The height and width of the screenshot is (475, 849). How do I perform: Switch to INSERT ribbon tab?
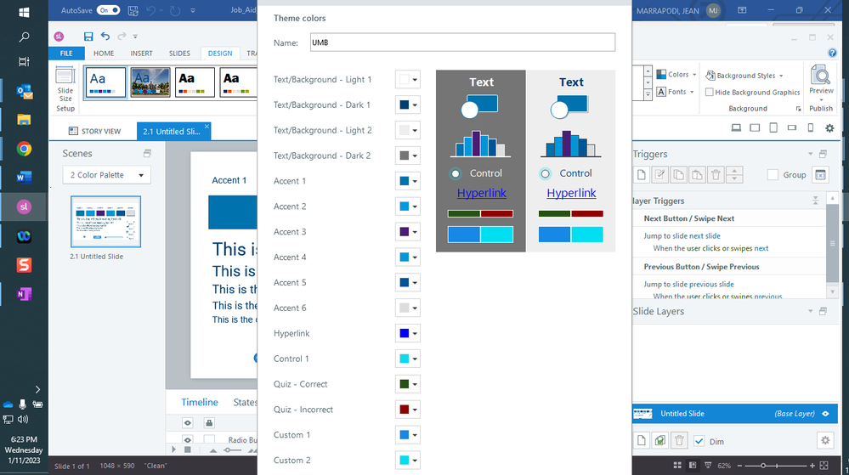tap(141, 53)
